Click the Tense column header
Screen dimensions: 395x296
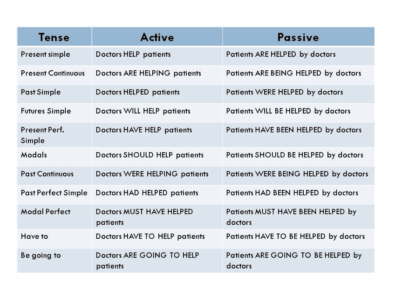pyautogui.click(x=54, y=37)
